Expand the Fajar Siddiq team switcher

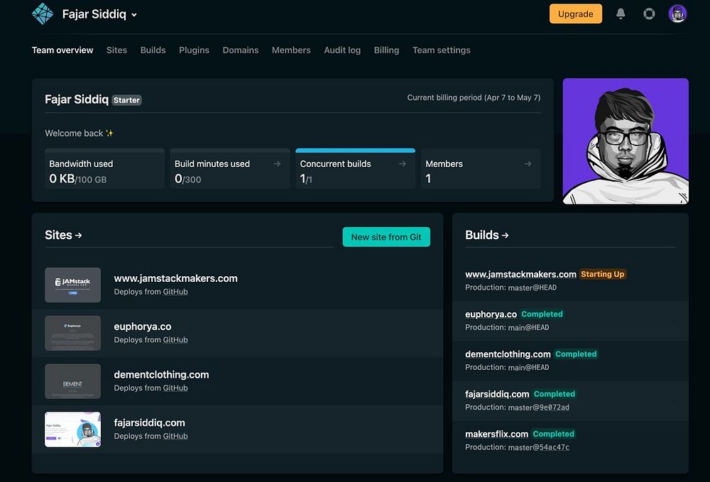coord(99,14)
